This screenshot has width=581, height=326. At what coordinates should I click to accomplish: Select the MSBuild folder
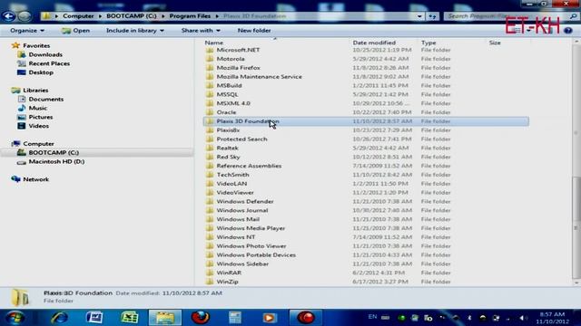point(229,85)
